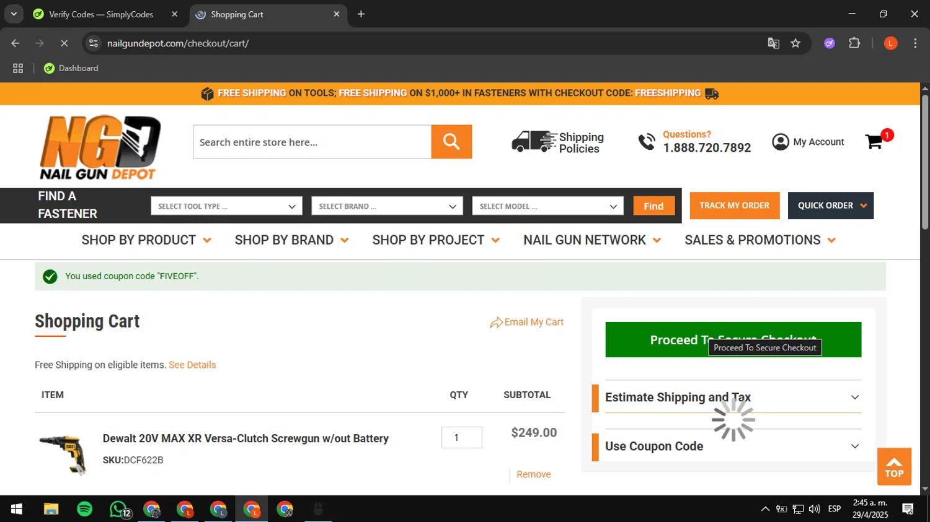The width and height of the screenshot is (930, 522).
Task: Open Shop By Project menu
Action: point(436,240)
